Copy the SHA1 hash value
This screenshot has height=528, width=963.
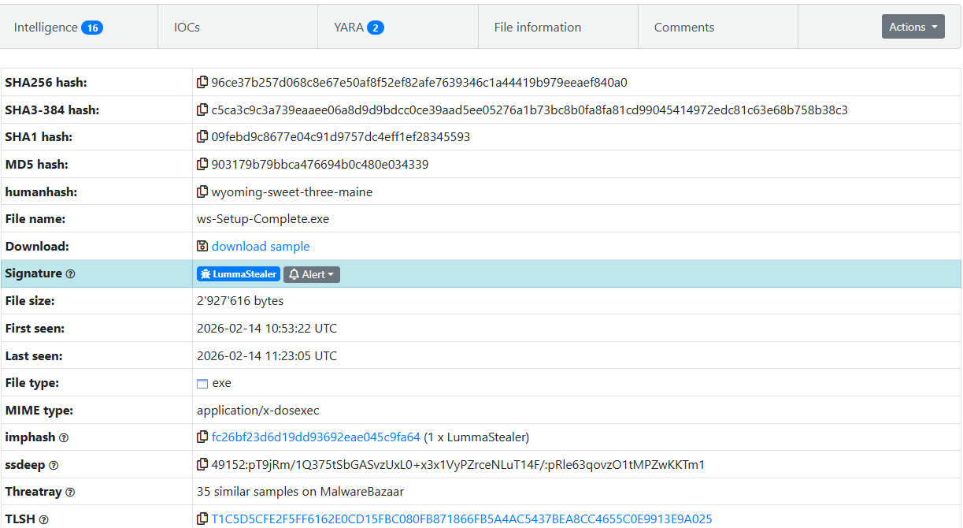point(202,137)
